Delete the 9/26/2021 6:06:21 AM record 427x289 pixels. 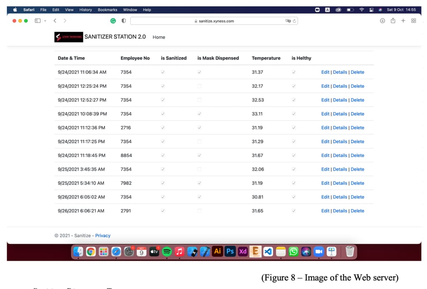pos(357,211)
